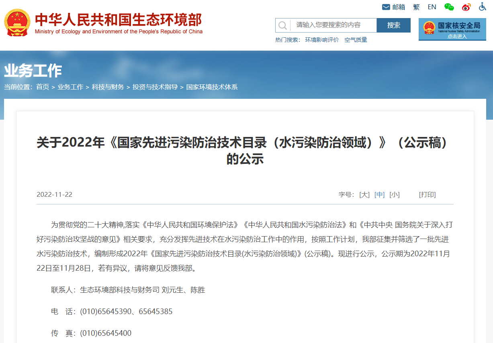Open 业务工作 breadcrumb item
This screenshot has width=493, height=343.
[70, 87]
